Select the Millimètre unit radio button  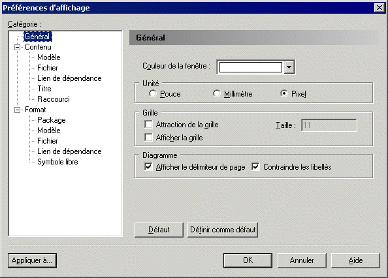pos(217,94)
